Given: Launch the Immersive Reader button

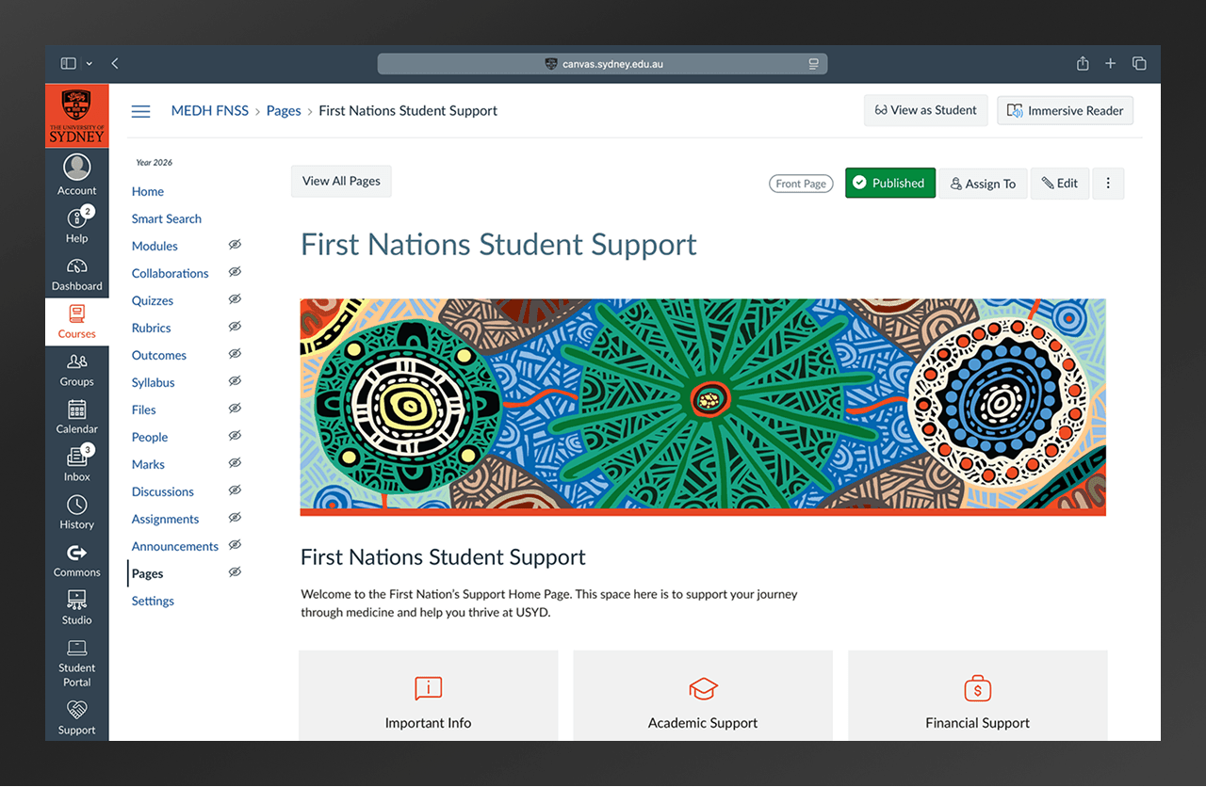Looking at the screenshot, I should [x=1066, y=110].
